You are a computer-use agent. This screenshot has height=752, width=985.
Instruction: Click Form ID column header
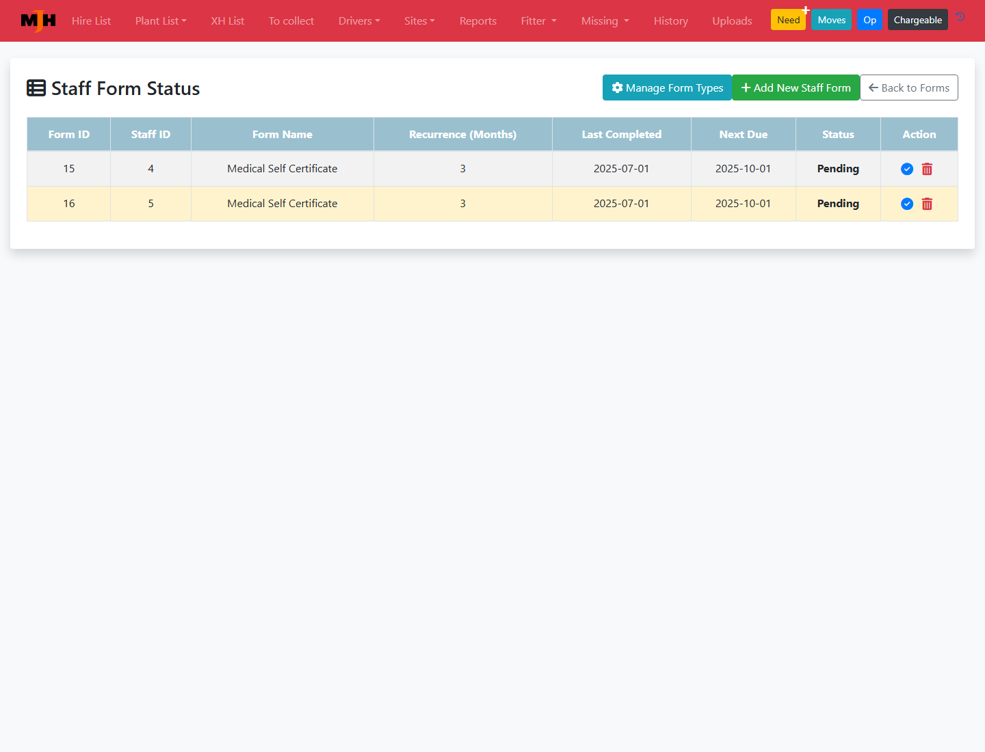[69, 134]
